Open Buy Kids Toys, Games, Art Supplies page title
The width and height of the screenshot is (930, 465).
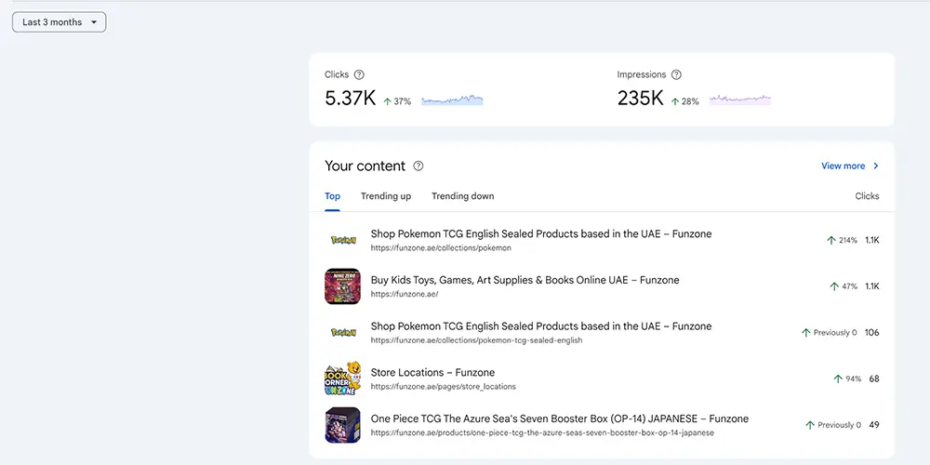pyautogui.click(x=525, y=280)
